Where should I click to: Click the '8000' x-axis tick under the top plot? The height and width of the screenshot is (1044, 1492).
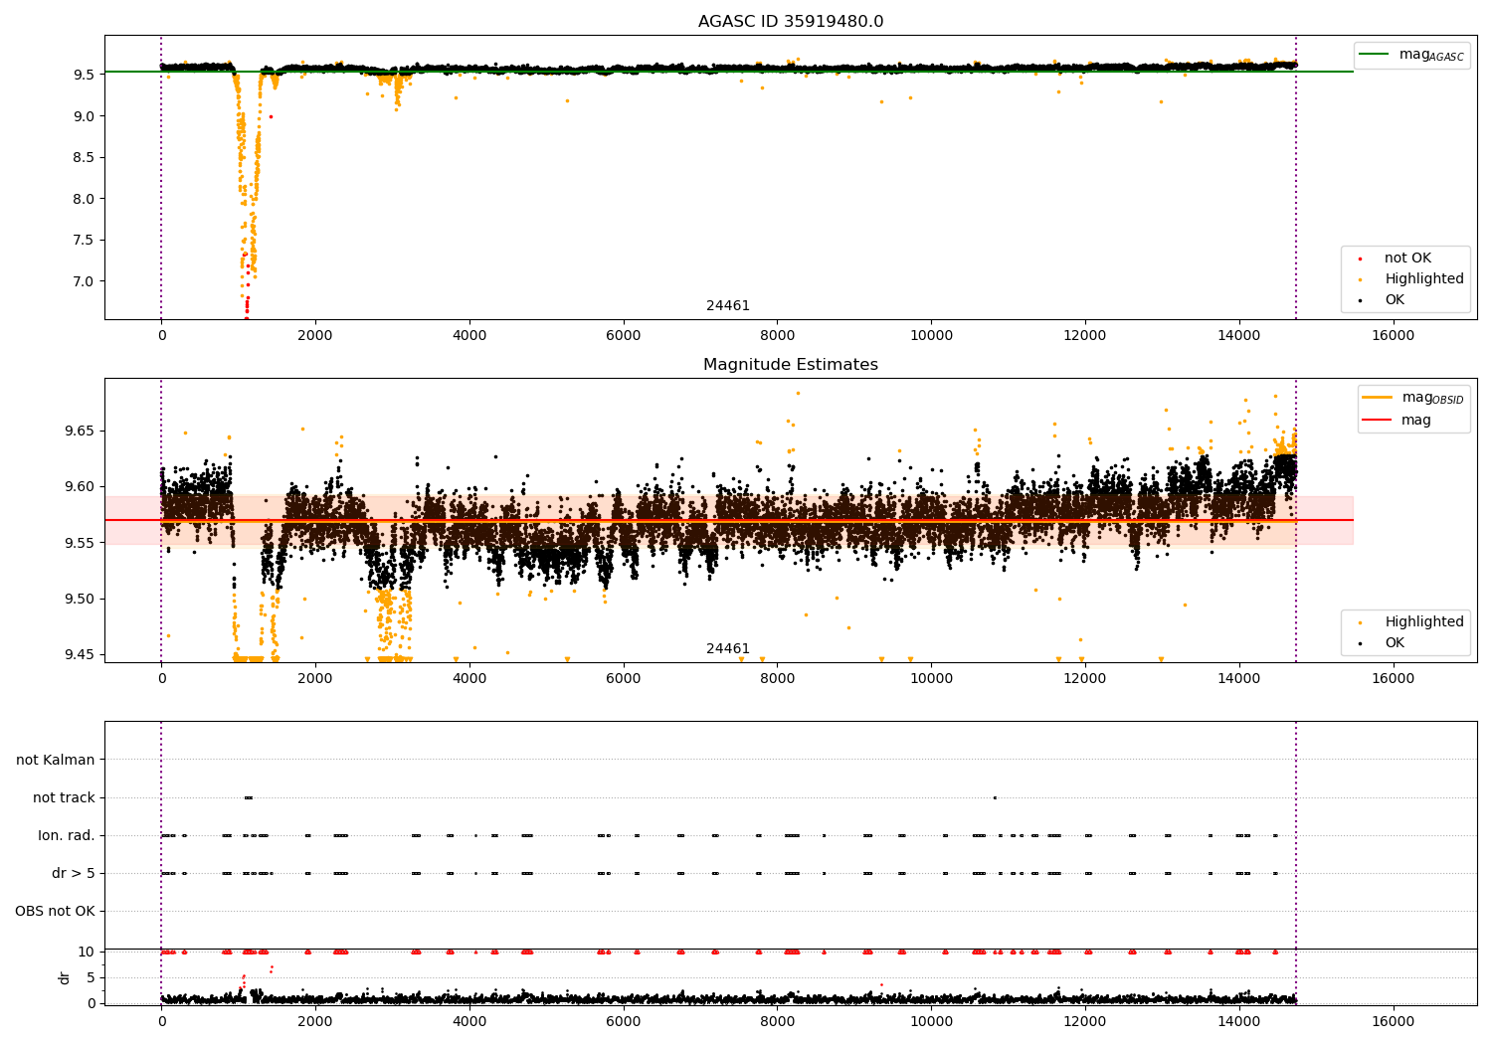777,336
